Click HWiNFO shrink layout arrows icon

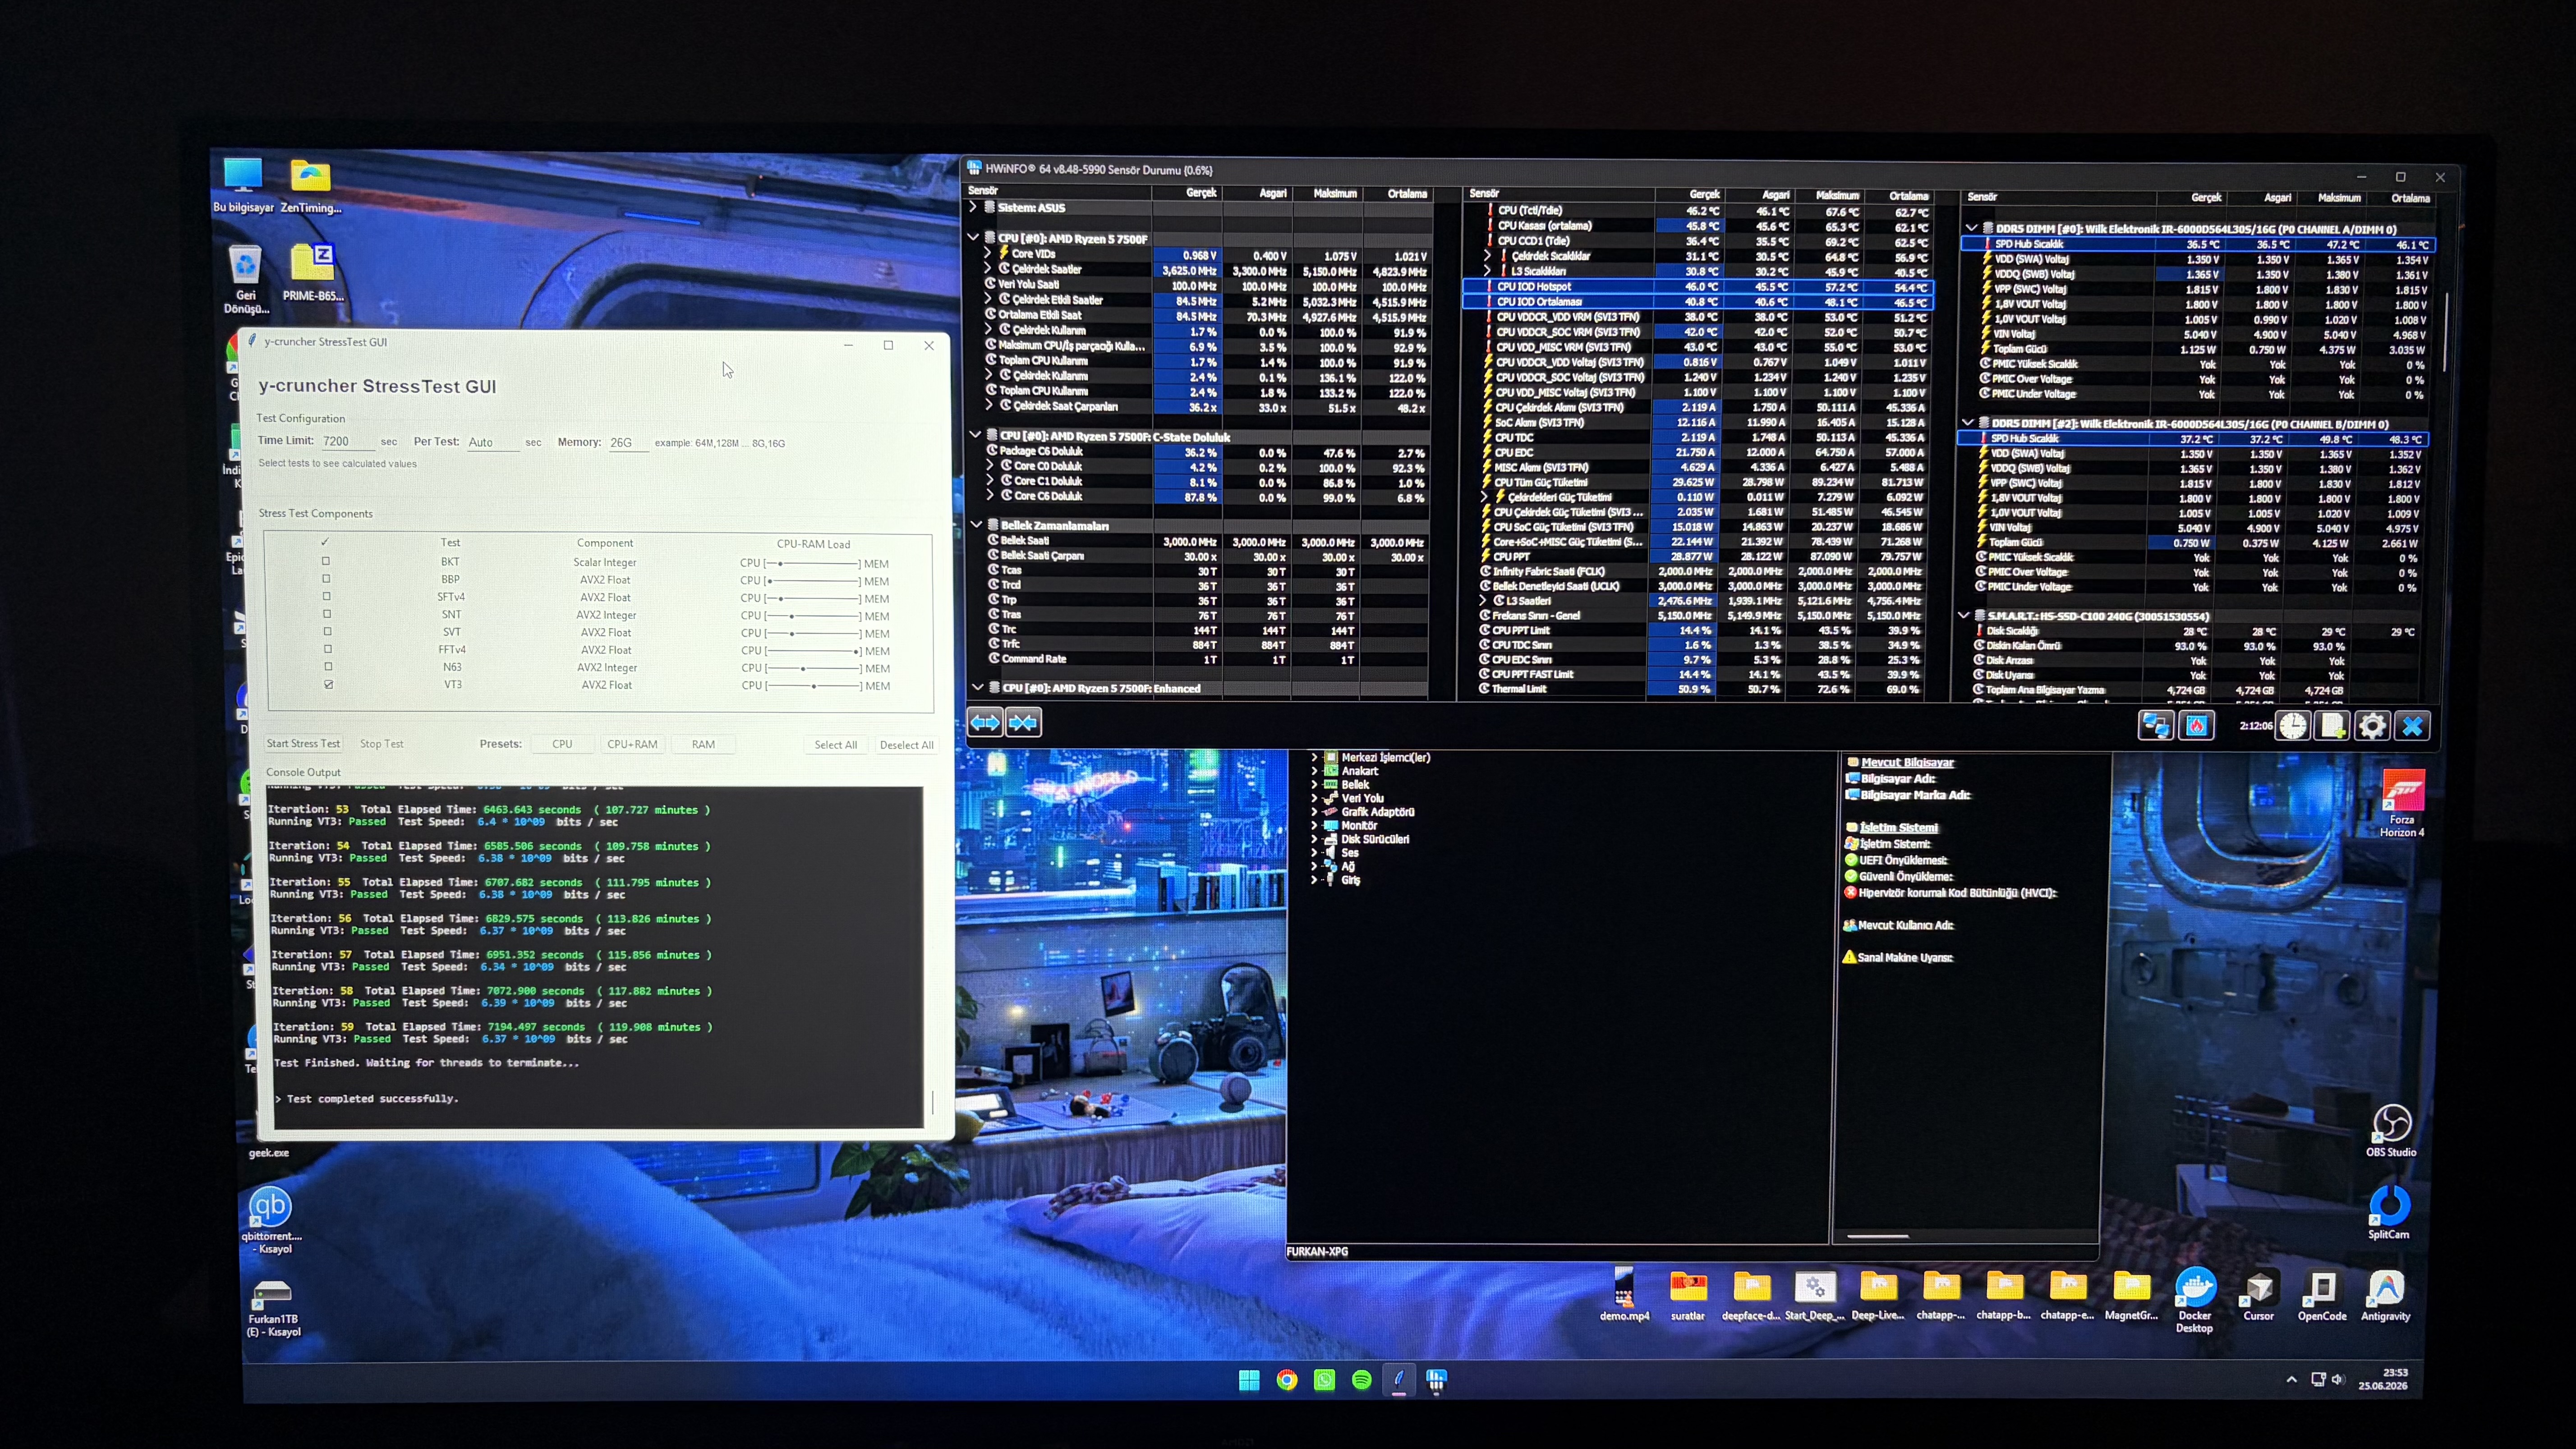(x=1023, y=722)
